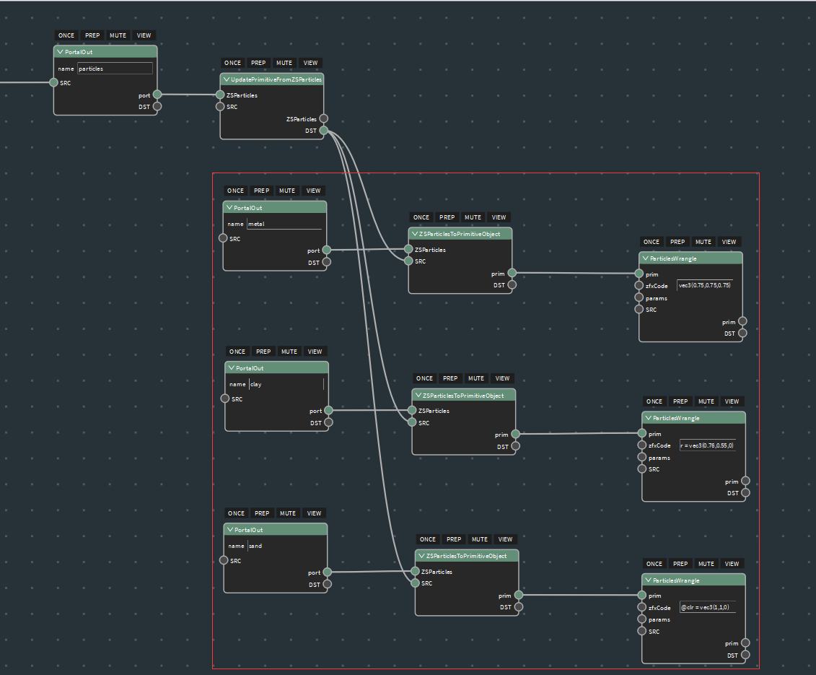Click SRC socket on metal PortalOut node
This screenshot has height=675, width=816.
[x=223, y=238]
